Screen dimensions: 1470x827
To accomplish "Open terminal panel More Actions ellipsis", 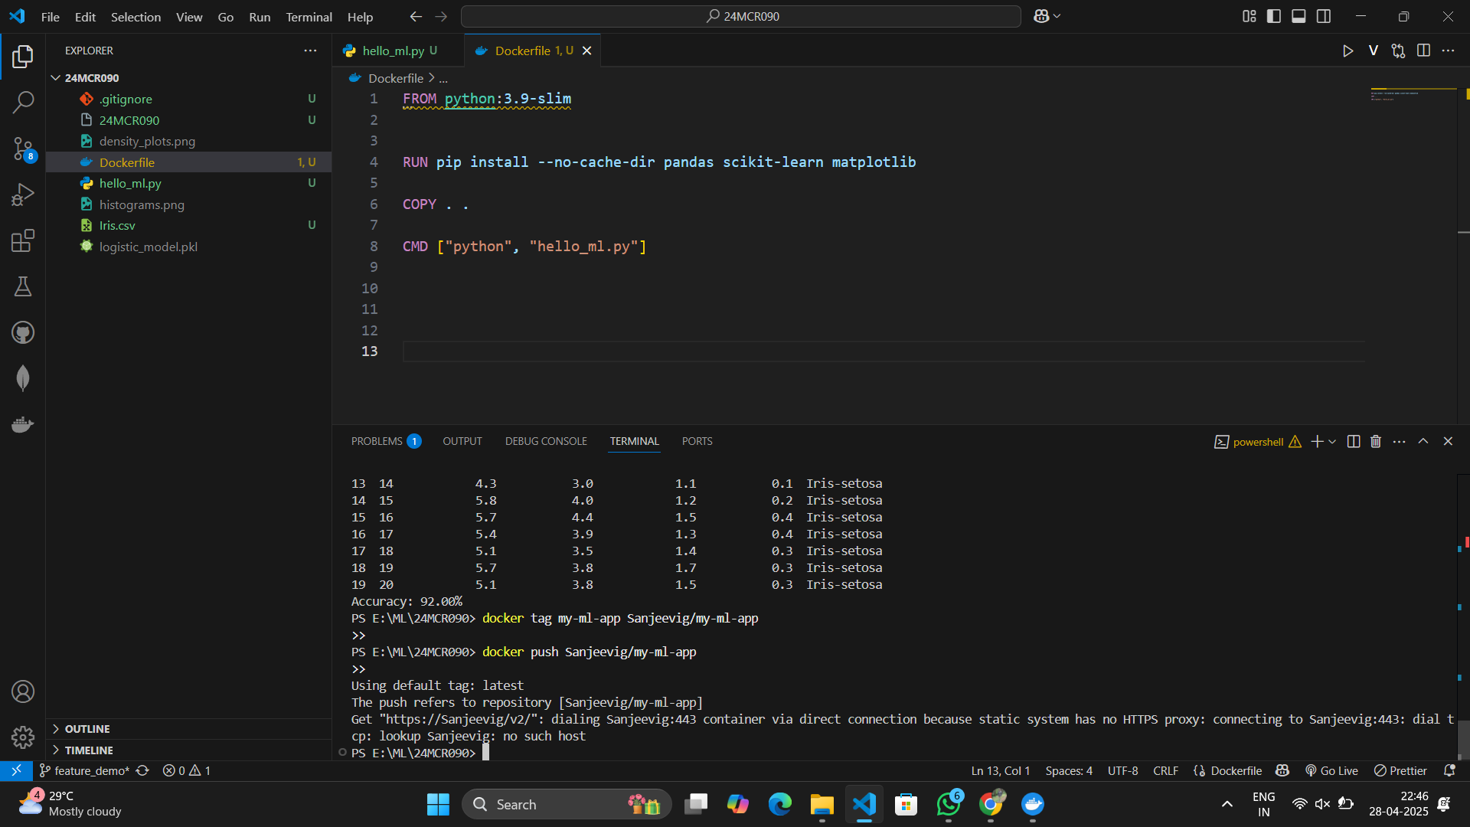I will click(1399, 442).
